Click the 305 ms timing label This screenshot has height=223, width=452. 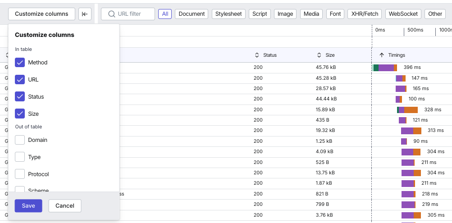click(x=436, y=215)
